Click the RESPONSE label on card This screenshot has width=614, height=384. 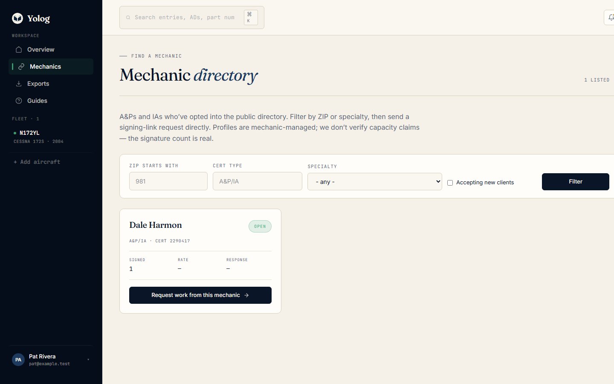pos(237,260)
